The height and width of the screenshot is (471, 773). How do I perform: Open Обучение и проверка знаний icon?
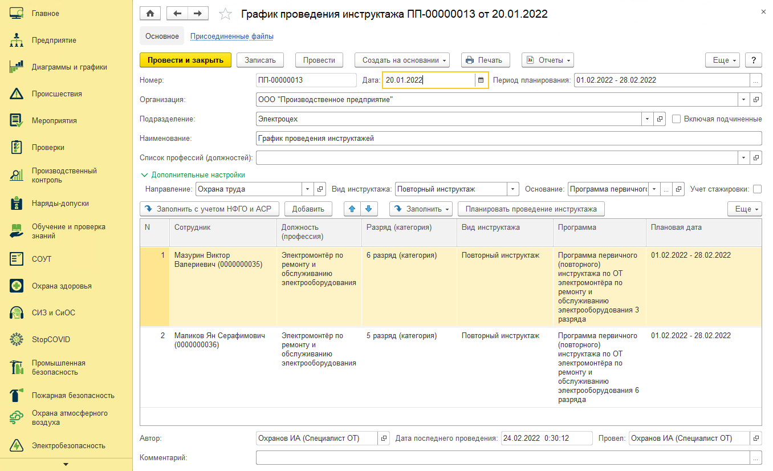[x=16, y=231]
